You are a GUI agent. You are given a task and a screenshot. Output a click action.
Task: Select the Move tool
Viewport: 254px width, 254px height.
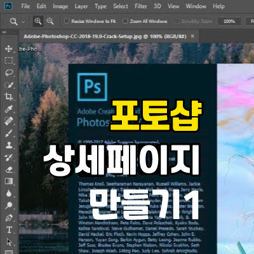[x=8, y=49]
